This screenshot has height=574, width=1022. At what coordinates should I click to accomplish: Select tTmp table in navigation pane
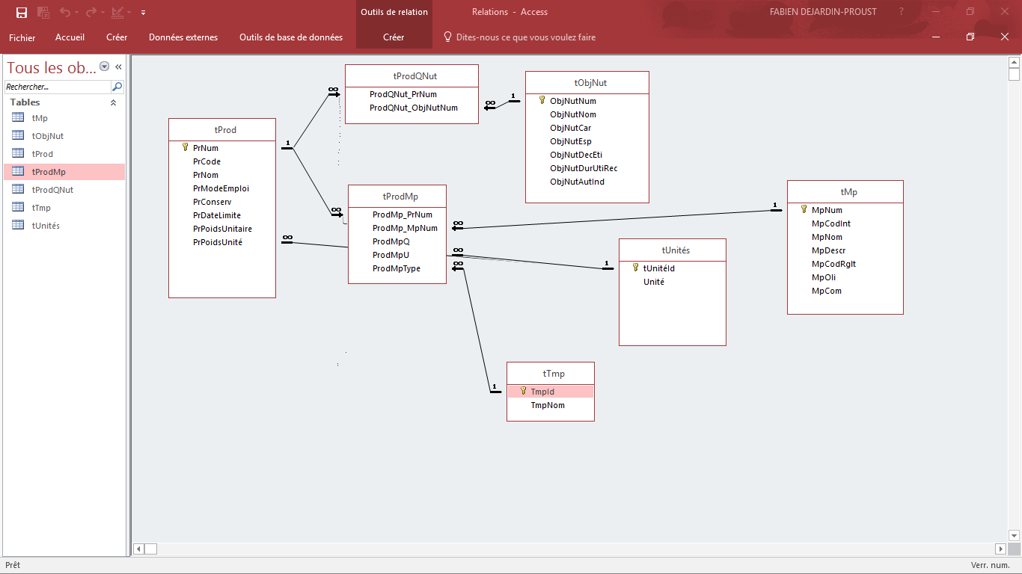click(64, 208)
